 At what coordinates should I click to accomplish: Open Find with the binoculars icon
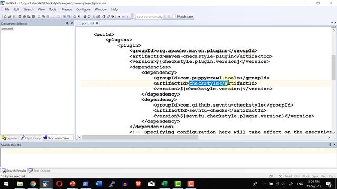pos(104,16)
